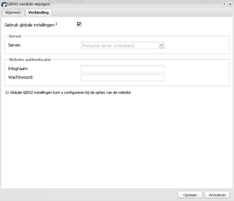Click the Gebruik globale instellingen label
234x201 pixels.
coord(31,25)
